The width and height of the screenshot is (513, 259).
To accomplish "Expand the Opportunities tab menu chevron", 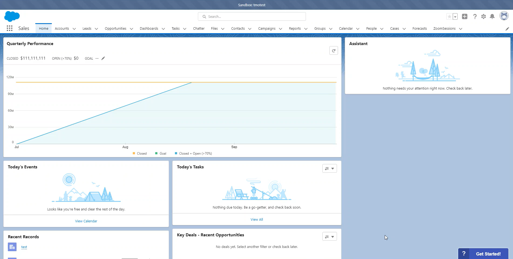I will point(131,29).
